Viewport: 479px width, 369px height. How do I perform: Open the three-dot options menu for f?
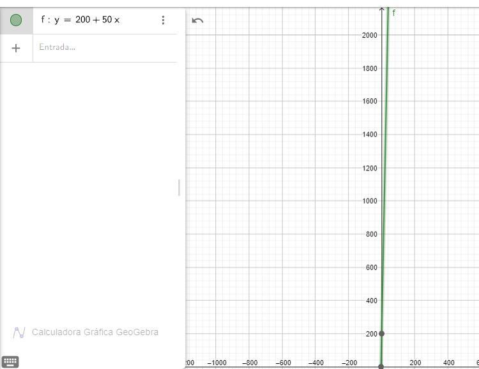(163, 20)
